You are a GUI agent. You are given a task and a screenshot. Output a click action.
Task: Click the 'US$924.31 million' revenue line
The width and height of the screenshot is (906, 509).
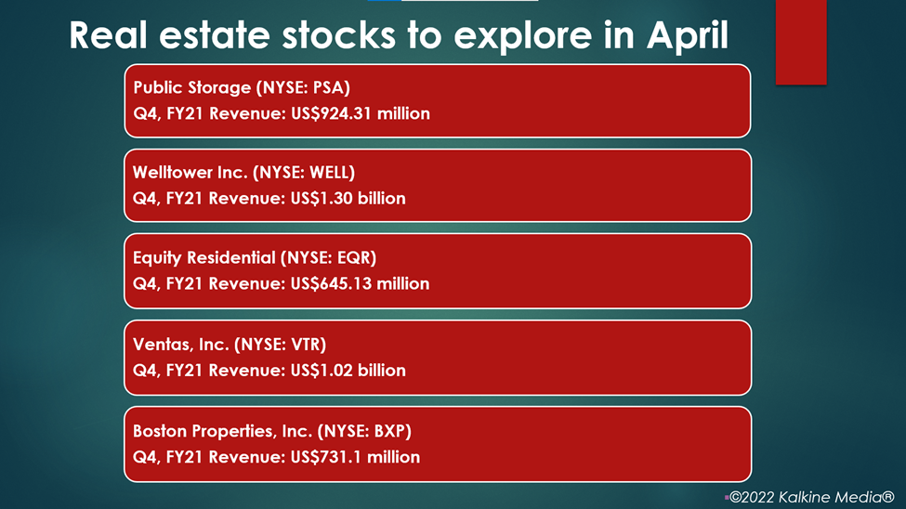point(282,113)
